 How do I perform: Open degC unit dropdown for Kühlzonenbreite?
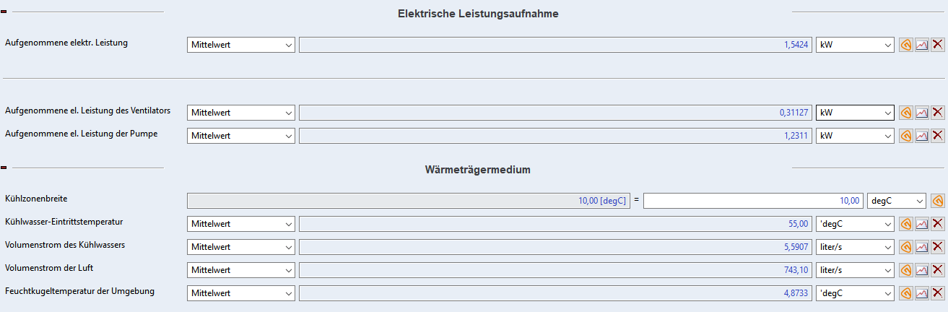(897, 201)
